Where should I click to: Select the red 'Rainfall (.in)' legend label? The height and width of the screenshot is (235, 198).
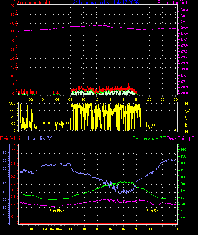click(x=12, y=138)
